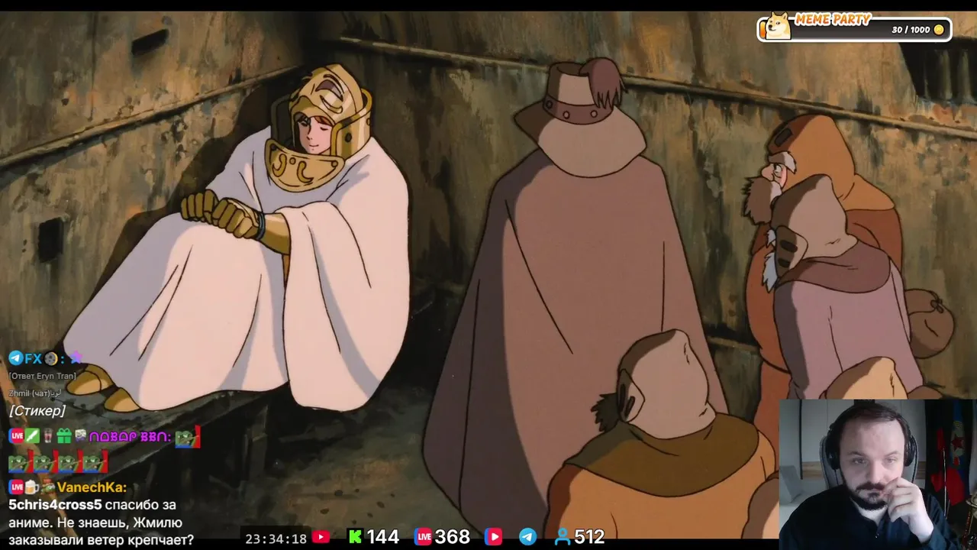Click the Meme Party progress bar
The width and height of the screenshot is (977, 550).
coord(854,30)
